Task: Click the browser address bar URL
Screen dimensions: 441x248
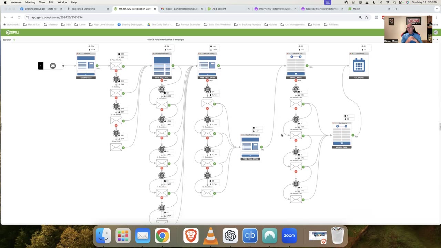Action: [57, 17]
